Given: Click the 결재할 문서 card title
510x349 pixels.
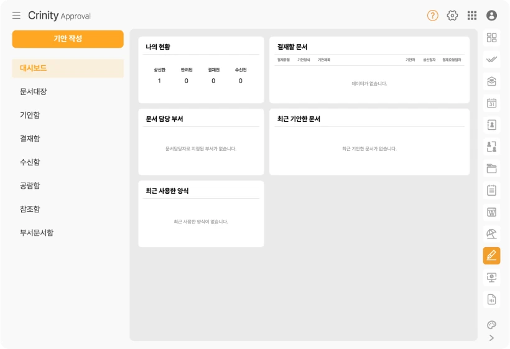Looking at the screenshot, I should (x=292, y=47).
